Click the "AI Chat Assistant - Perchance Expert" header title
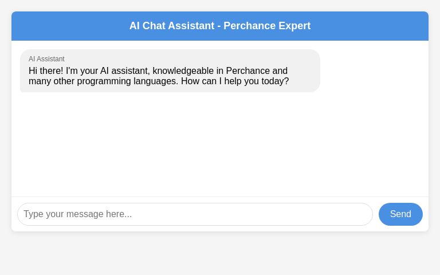440x275 pixels. [x=220, y=26]
